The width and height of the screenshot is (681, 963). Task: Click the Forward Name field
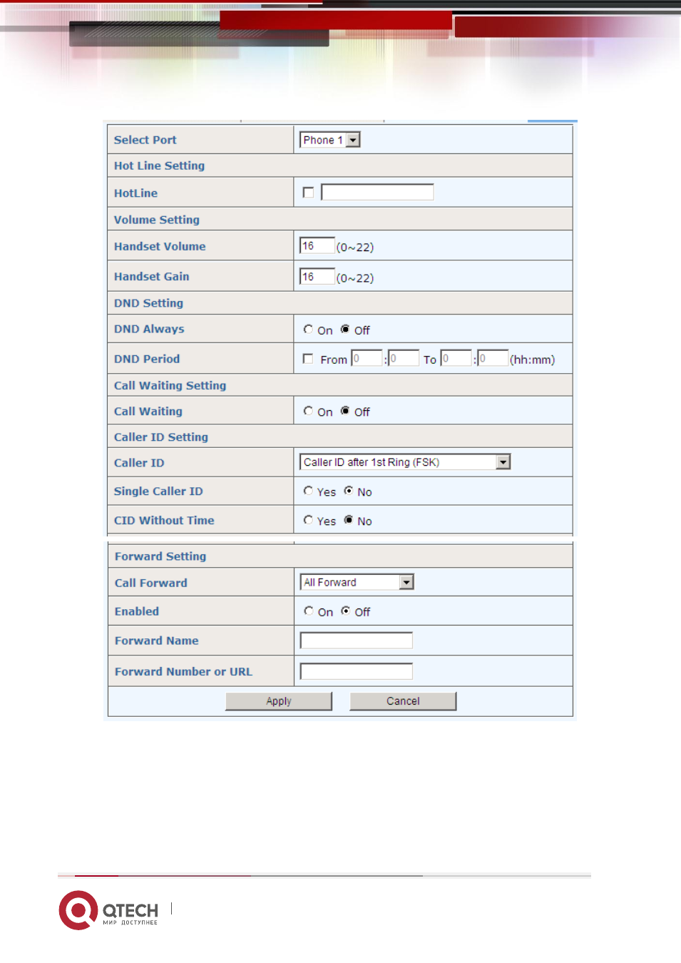pos(357,641)
